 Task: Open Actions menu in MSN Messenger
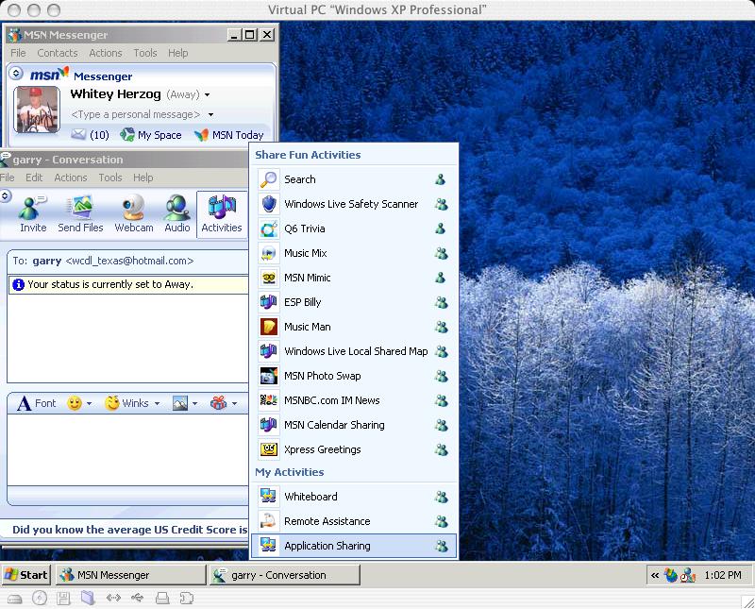pyautogui.click(x=106, y=53)
